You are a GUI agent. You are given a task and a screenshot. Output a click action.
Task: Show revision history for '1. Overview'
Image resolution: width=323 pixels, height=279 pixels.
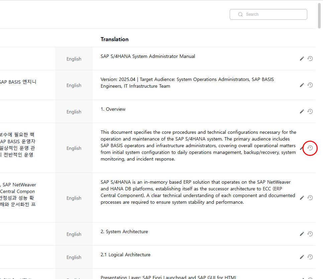click(x=310, y=111)
